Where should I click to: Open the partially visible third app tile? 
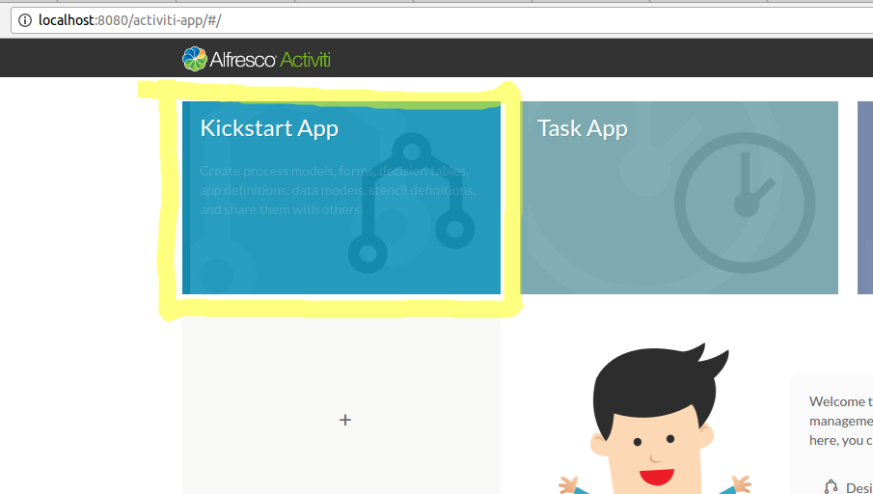[x=865, y=198]
